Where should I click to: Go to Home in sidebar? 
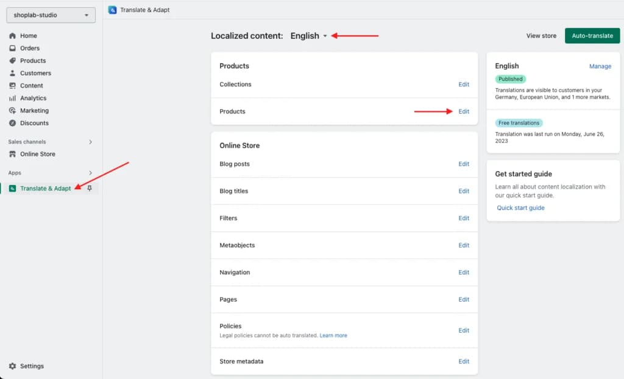tap(29, 36)
